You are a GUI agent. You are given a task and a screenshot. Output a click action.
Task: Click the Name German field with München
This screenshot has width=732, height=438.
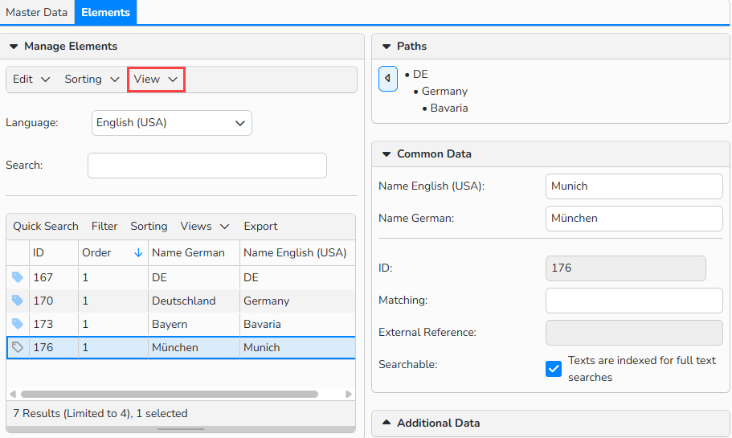(x=634, y=219)
